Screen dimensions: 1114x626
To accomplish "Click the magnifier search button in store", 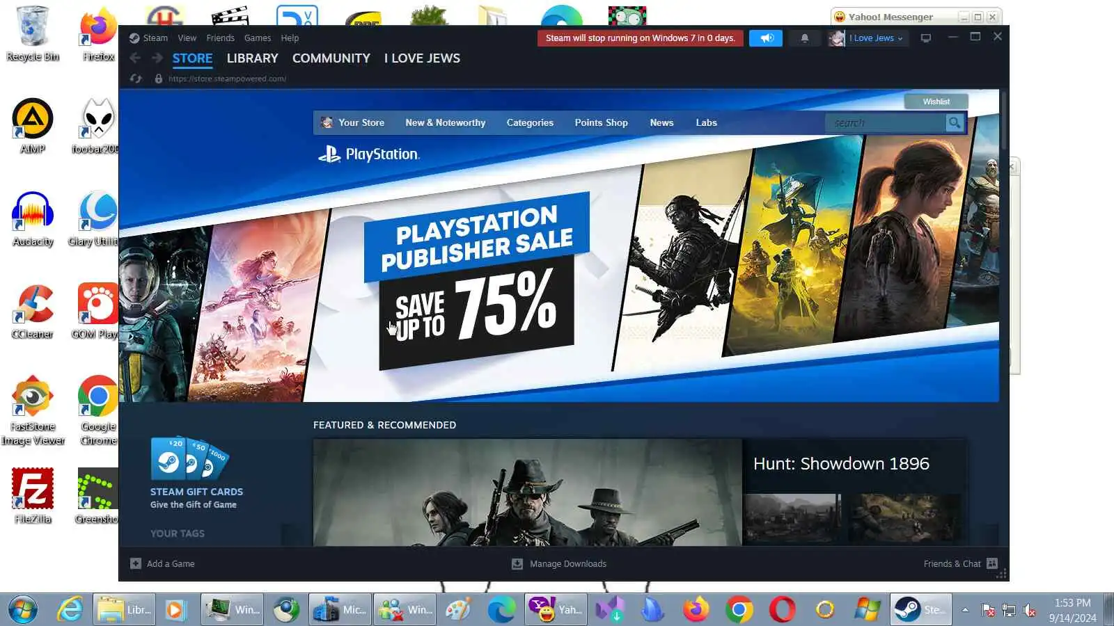I will (955, 123).
